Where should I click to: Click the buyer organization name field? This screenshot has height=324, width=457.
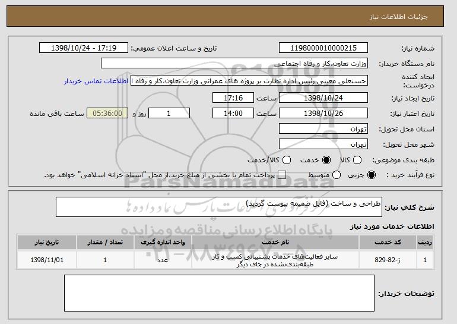[x=234, y=64]
